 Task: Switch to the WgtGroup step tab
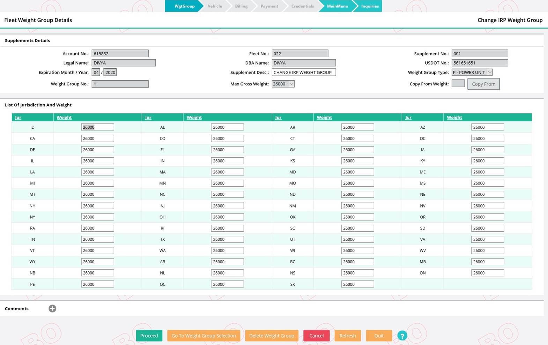click(x=184, y=6)
